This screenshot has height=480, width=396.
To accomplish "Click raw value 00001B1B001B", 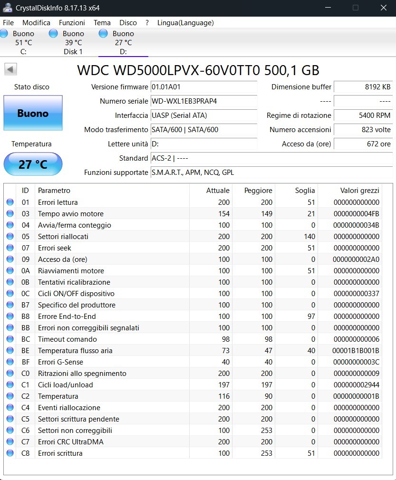I will 356,350.
